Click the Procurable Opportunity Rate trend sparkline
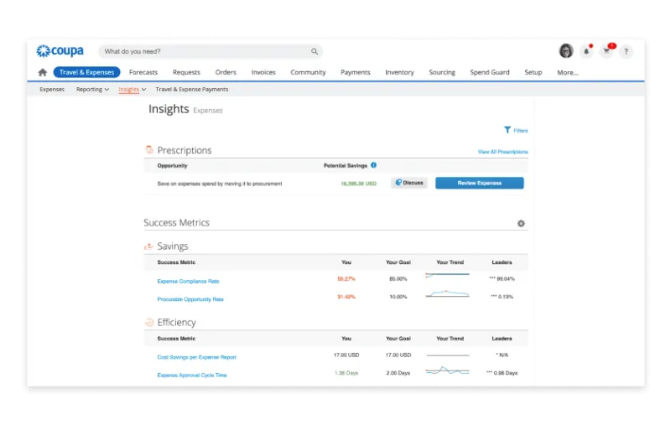The height and width of the screenshot is (425, 671). [447, 293]
